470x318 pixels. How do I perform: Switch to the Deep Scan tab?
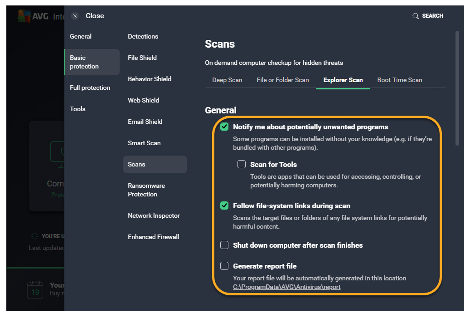[227, 80]
